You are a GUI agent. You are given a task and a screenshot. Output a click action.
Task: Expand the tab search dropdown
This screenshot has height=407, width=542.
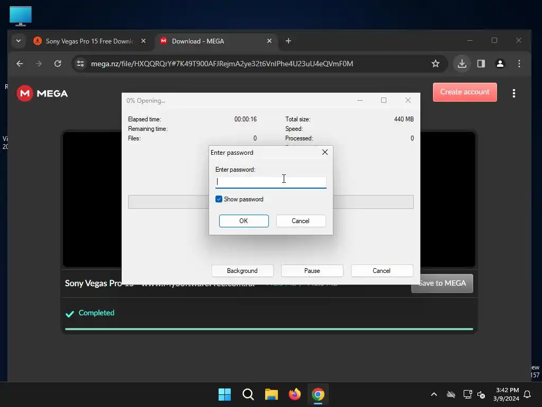point(19,41)
